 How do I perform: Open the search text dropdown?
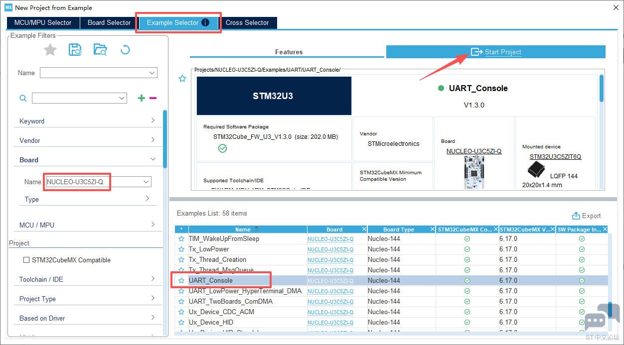coord(122,98)
